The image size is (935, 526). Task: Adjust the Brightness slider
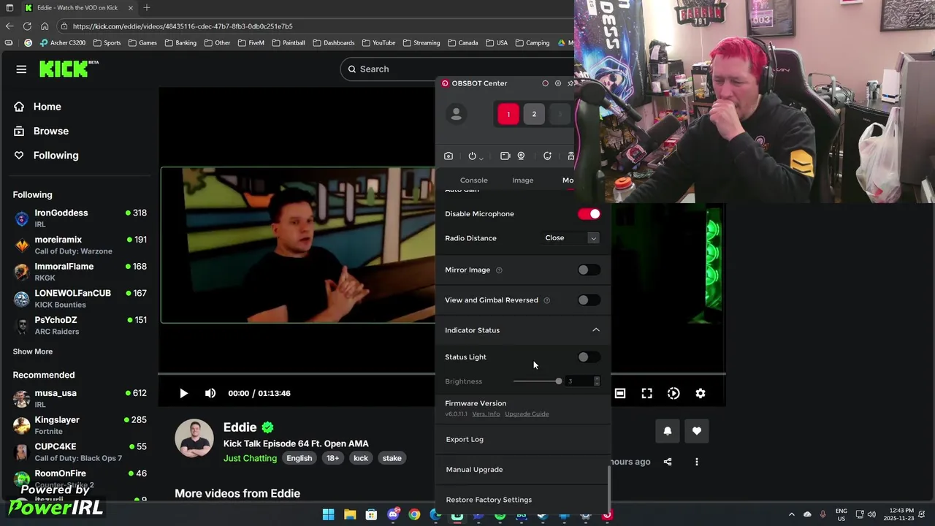537,381
